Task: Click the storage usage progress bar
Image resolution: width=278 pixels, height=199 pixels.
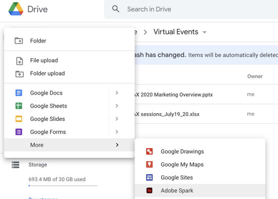Action: (63, 186)
